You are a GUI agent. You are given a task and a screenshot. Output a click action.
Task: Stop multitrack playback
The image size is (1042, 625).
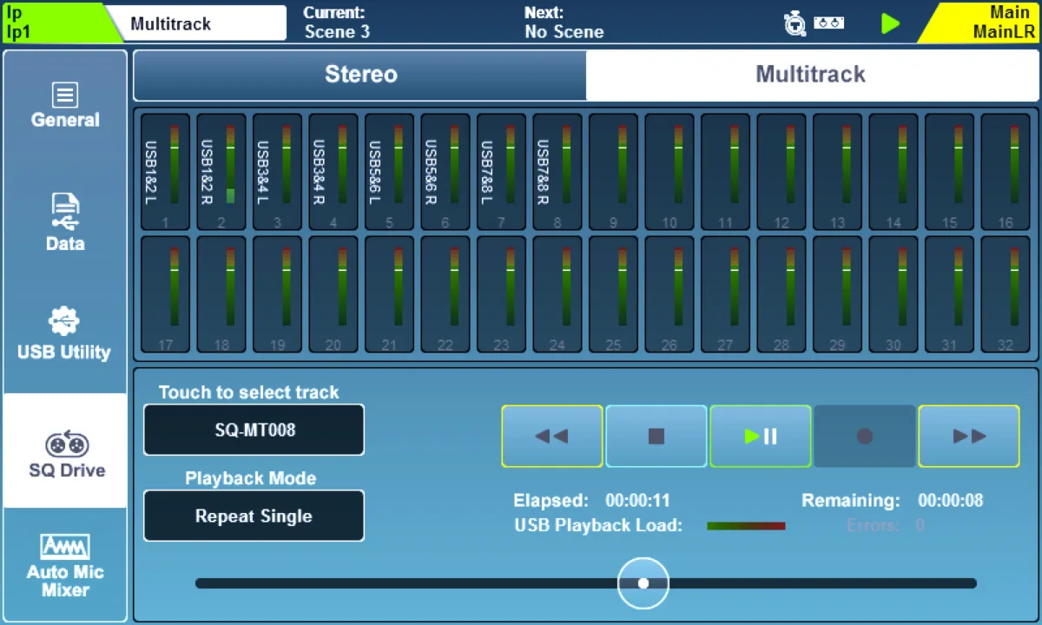pyautogui.click(x=656, y=436)
